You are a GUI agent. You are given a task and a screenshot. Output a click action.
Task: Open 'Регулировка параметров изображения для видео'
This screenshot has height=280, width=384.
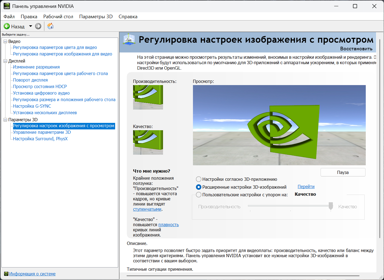coord(63,54)
